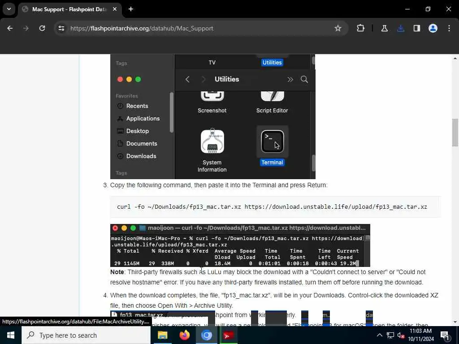
Task: Open the taskbar clock showing 11:03 AM
Action: coord(421,335)
